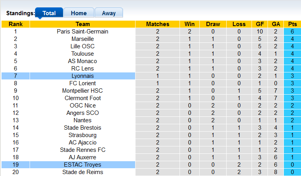Click FC Lorient in the table
Screen dimensions: 301x176
pos(83,83)
